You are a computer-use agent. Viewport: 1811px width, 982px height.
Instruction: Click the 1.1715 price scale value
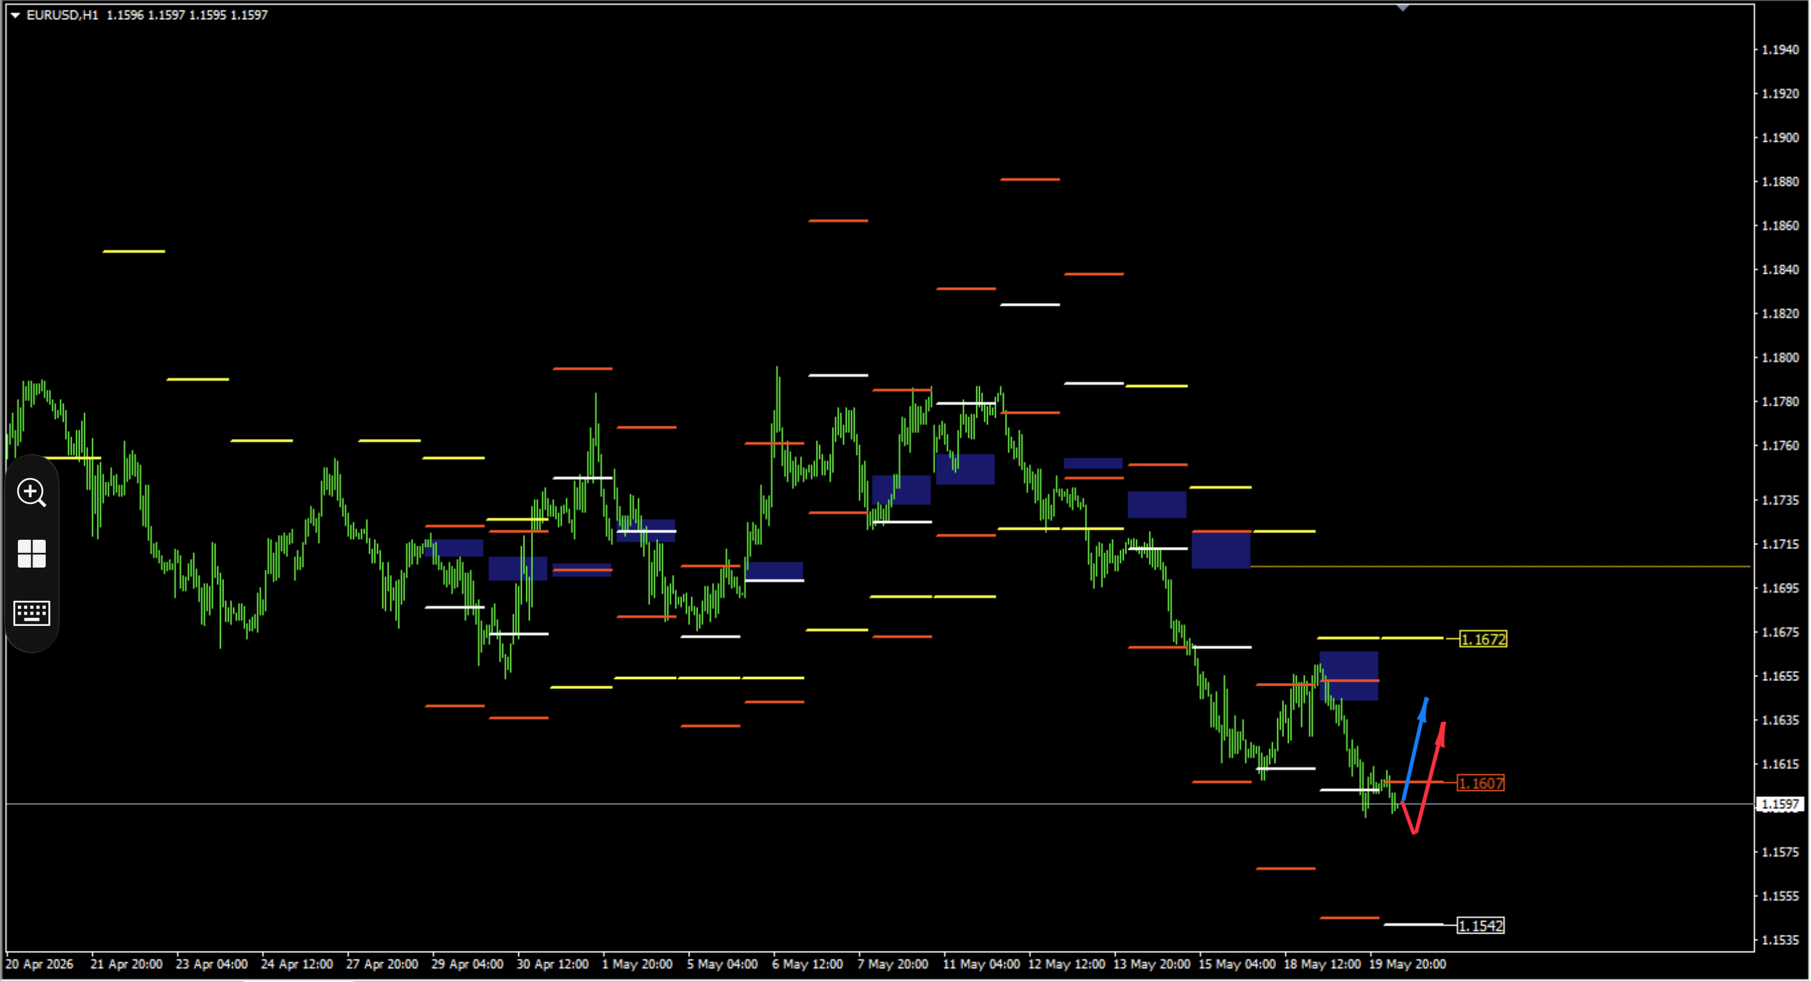[x=1780, y=544]
